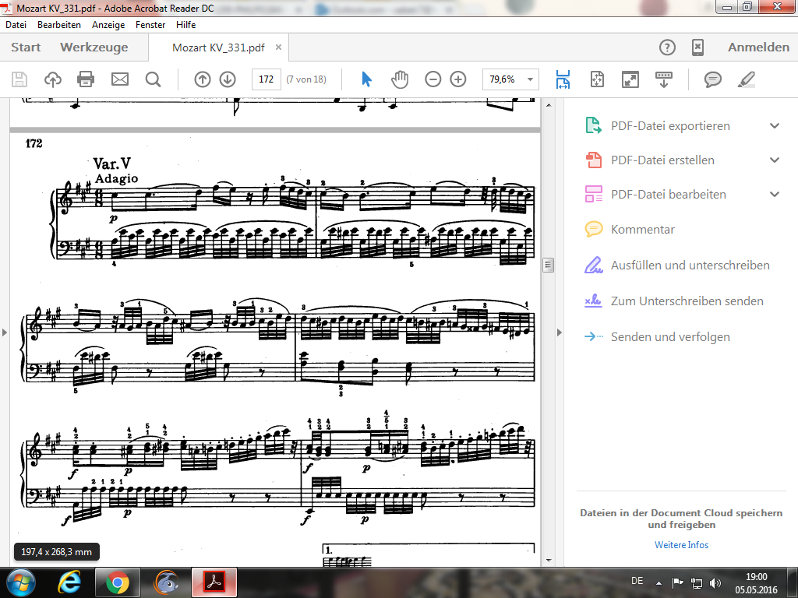Image resolution: width=798 pixels, height=598 pixels.
Task: Expand PDF-Datei bearbeiten chevron
Action: tap(775, 194)
